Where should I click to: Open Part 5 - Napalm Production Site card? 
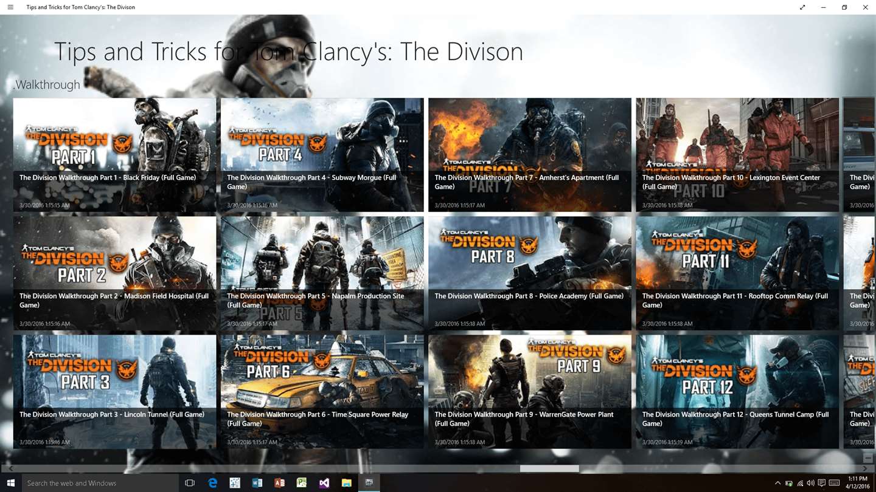click(322, 273)
